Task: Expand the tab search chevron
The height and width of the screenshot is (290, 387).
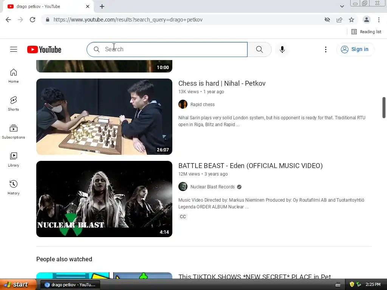Action: pos(342,6)
